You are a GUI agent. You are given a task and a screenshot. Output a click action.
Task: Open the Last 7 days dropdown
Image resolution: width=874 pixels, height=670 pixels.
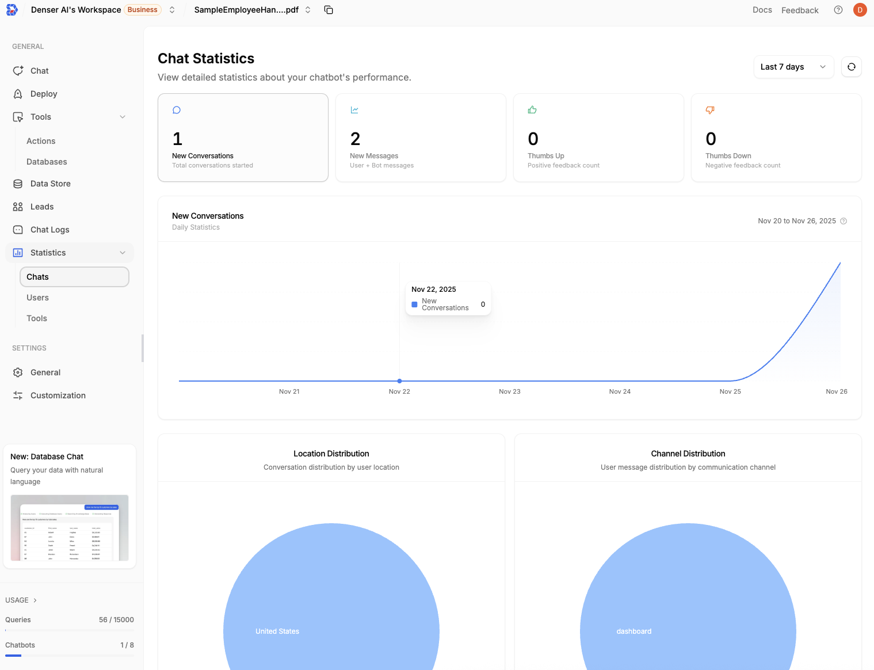[x=793, y=67]
